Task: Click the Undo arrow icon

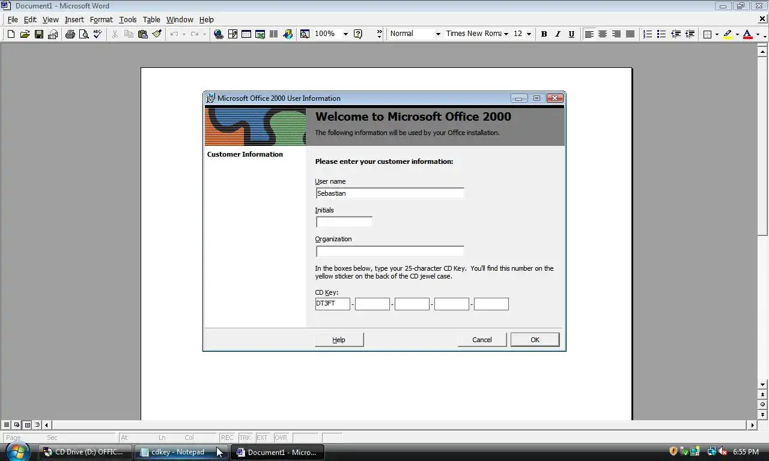Action: click(x=174, y=34)
